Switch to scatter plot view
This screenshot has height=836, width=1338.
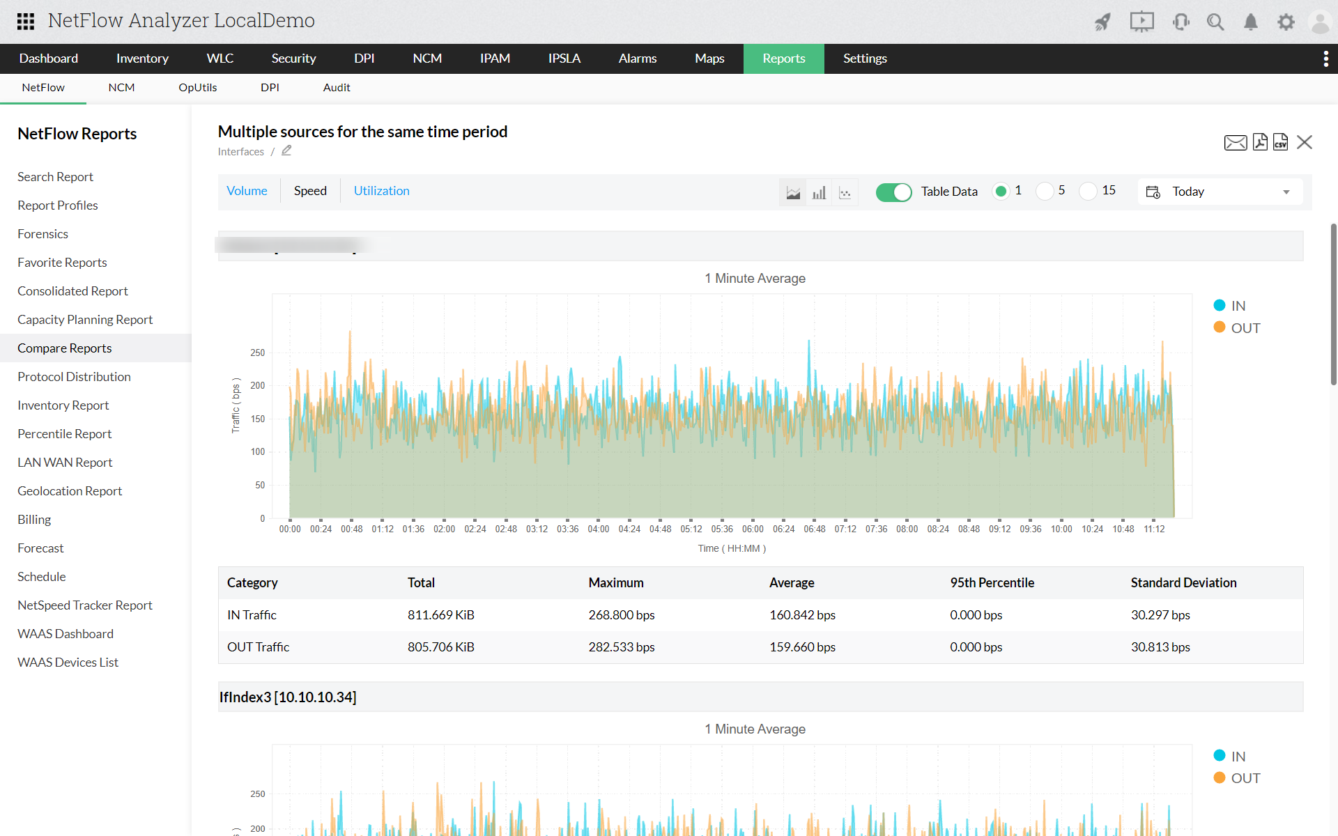[845, 192]
